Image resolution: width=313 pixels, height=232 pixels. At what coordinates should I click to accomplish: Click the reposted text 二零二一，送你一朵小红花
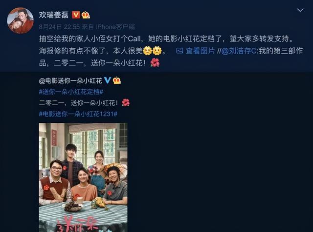(79, 103)
